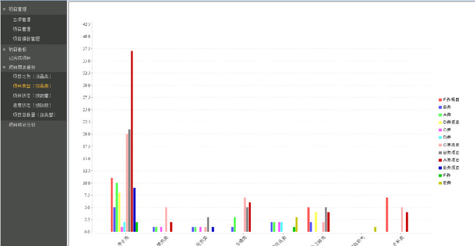The width and height of the screenshot is (475, 246).
Task: Select the highlighted 项目类型 (按品类) item
Action: 32,86
